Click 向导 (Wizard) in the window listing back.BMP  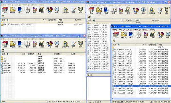point(49,44)
